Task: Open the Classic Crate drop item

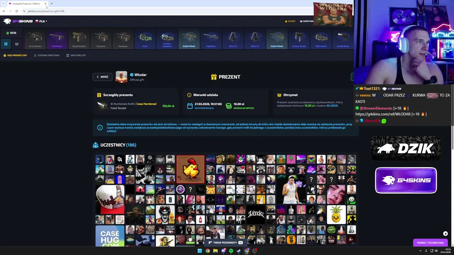Action: [299, 39]
